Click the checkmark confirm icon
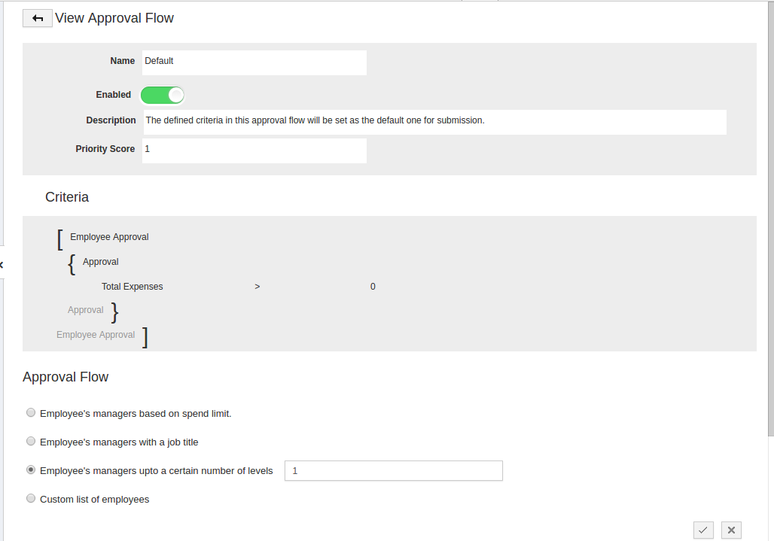The height and width of the screenshot is (541, 774). (703, 530)
